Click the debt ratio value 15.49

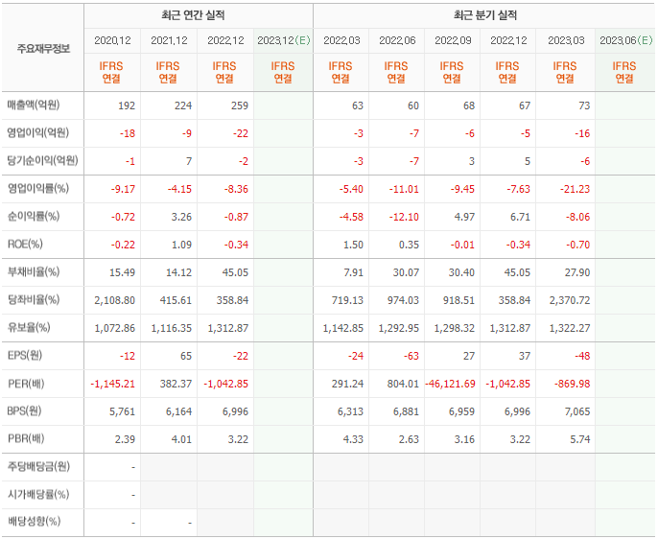pos(123,272)
